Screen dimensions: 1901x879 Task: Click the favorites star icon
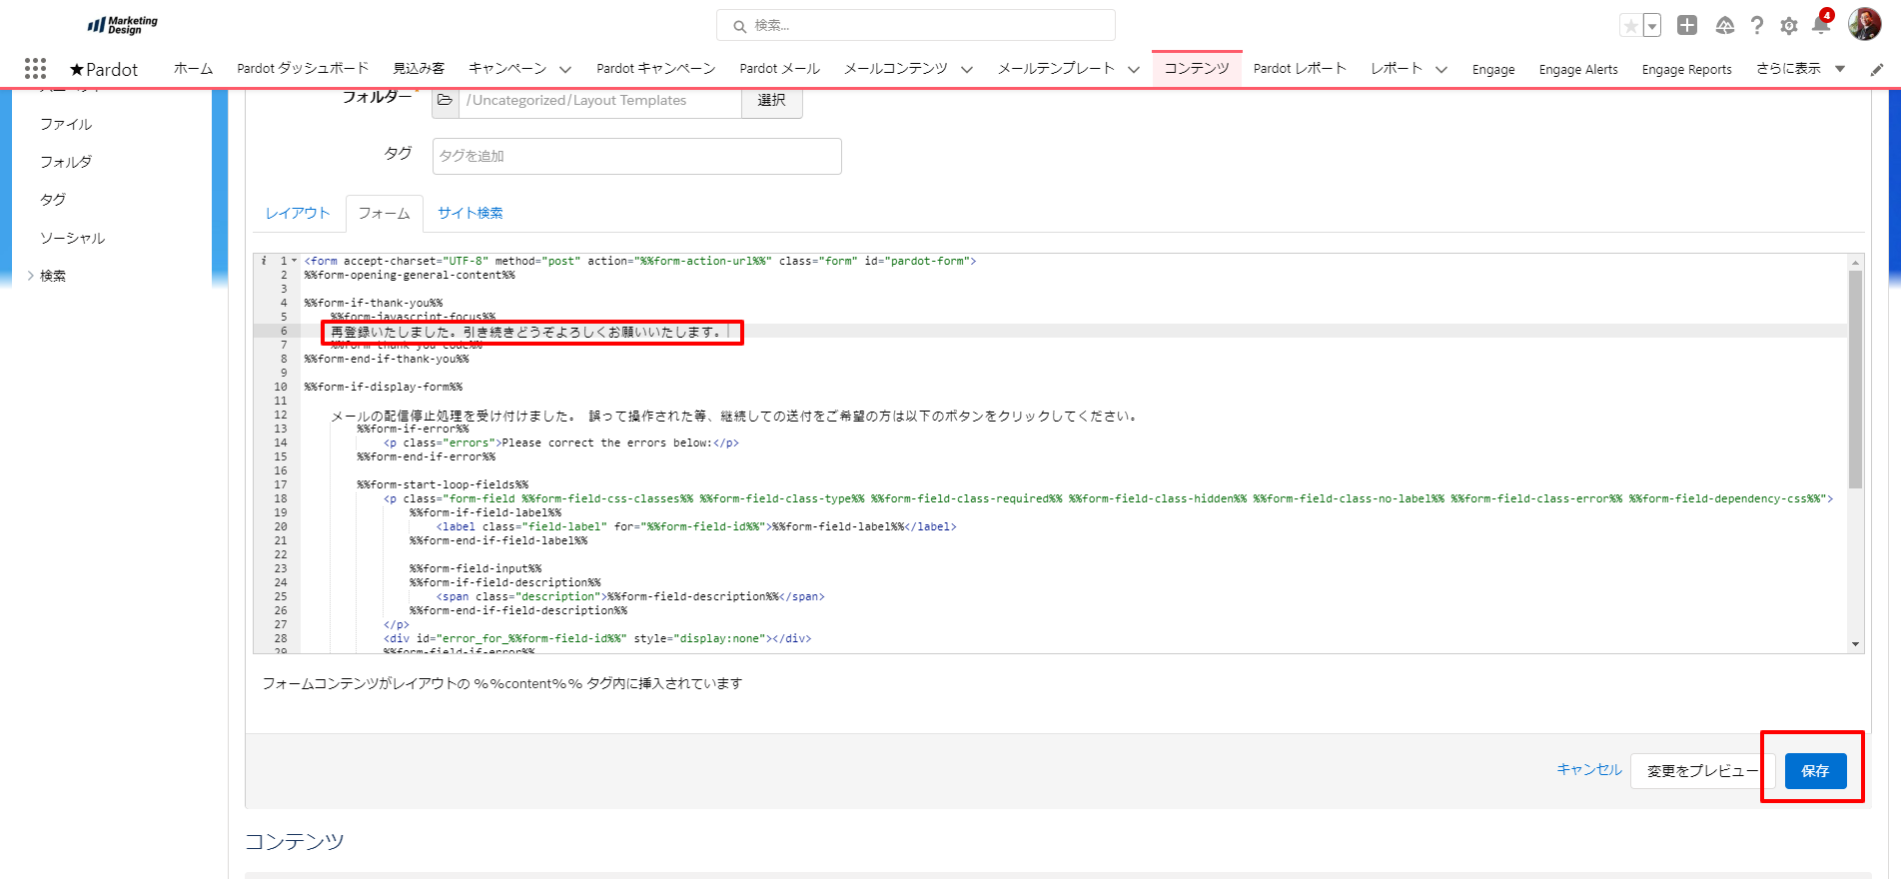1630,26
